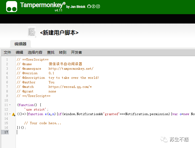The image size is (195, 148).
Task: Collapse the fold arrow on line 13
Action: pyautogui.click(x=10, y=114)
